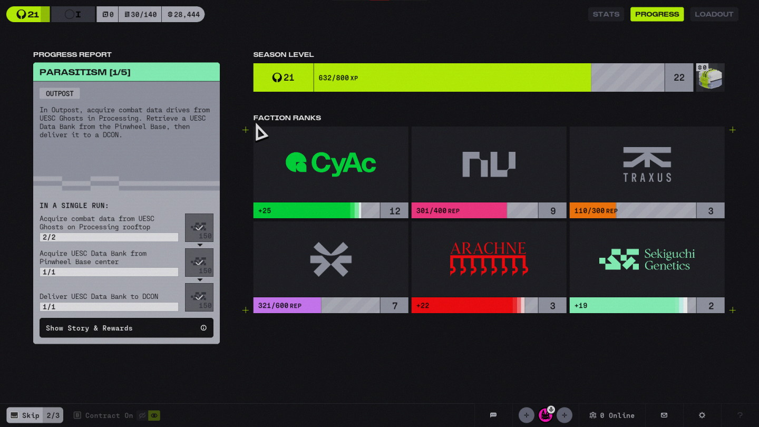The height and width of the screenshot is (427, 759).
Task: Click the season level 21 badge in top bar
Action: pyautogui.click(x=28, y=14)
